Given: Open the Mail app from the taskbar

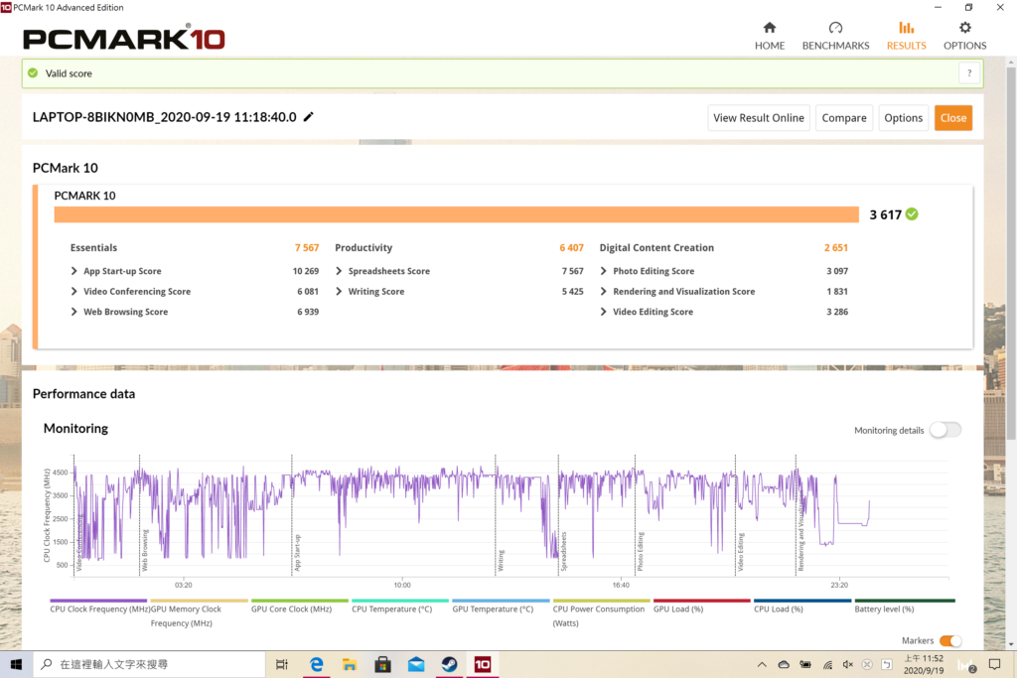Looking at the screenshot, I should [416, 664].
